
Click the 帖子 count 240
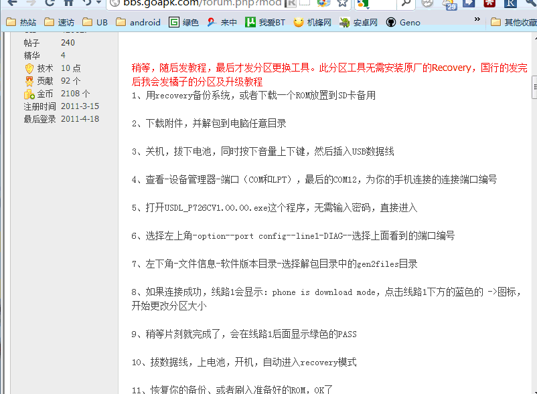coord(68,43)
